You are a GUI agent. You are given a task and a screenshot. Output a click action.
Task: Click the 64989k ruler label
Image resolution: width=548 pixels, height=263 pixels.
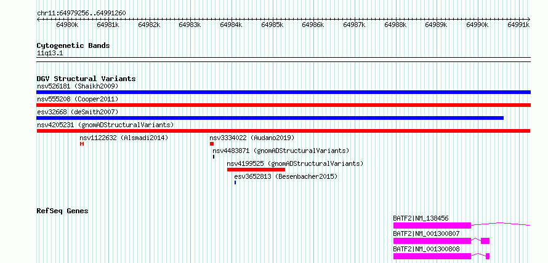436,25
